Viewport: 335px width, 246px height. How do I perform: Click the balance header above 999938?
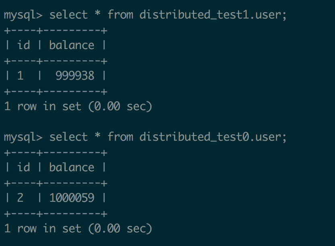[x=72, y=45]
